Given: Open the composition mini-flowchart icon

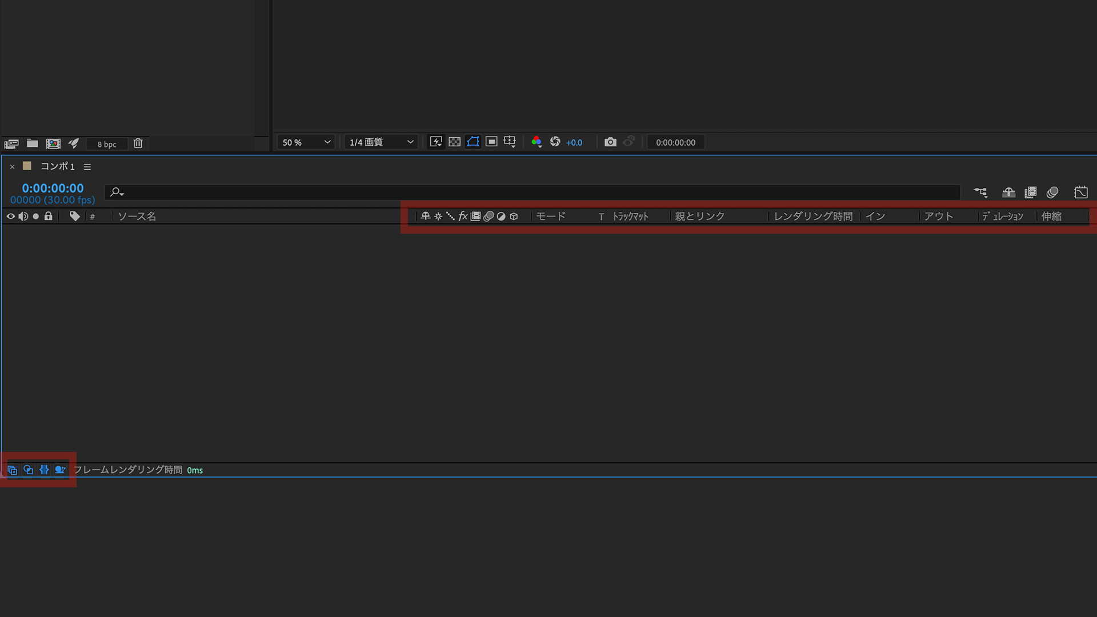Looking at the screenshot, I should 980,193.
